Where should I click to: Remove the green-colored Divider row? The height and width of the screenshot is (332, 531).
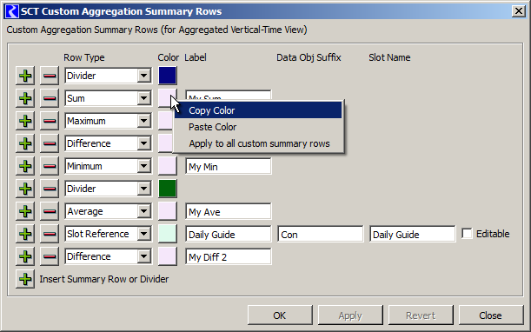pos(50,189)
